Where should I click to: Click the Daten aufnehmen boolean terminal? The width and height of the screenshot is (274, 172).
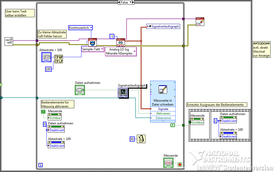(x=80, y=90)
